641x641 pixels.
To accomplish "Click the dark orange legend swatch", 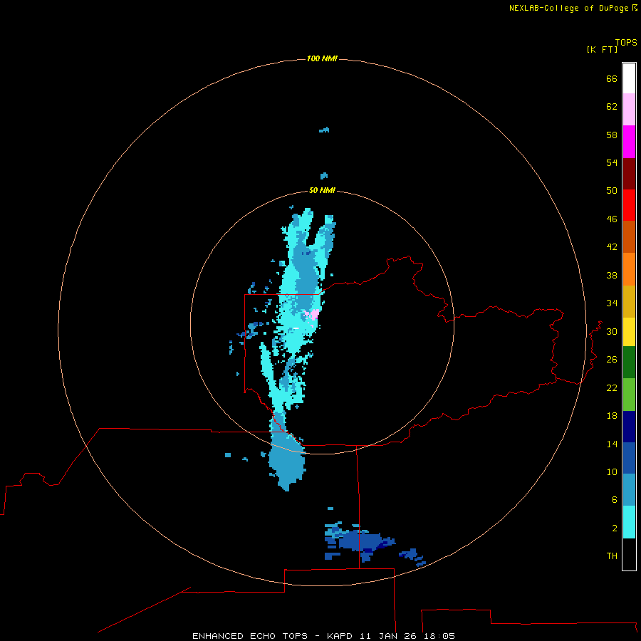I will (x=629, y=236).
